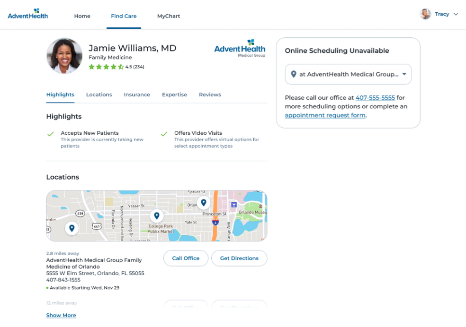Switch to the Insurance tab
Screen dimensions: 466x327
(137, 95)
